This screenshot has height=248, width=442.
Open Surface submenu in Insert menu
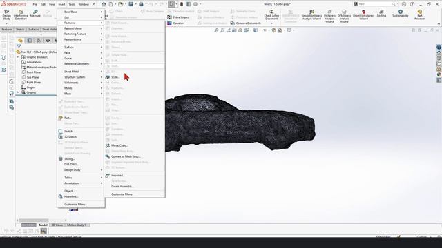[x=81, y=48]
